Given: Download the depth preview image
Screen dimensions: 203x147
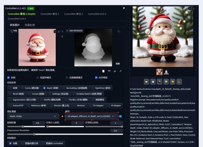Looking at the screenshot, I should (x=119, y=31).
